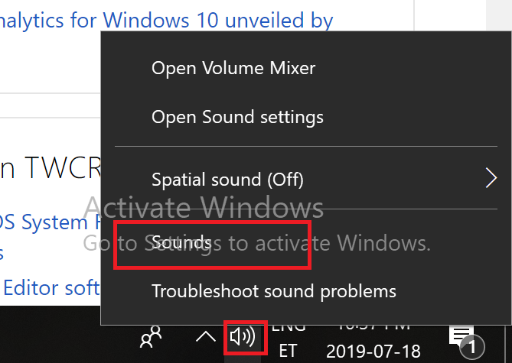512x363 pixels.
Task: Click the speaker volume icon in the taskbar
Action: 243,336
